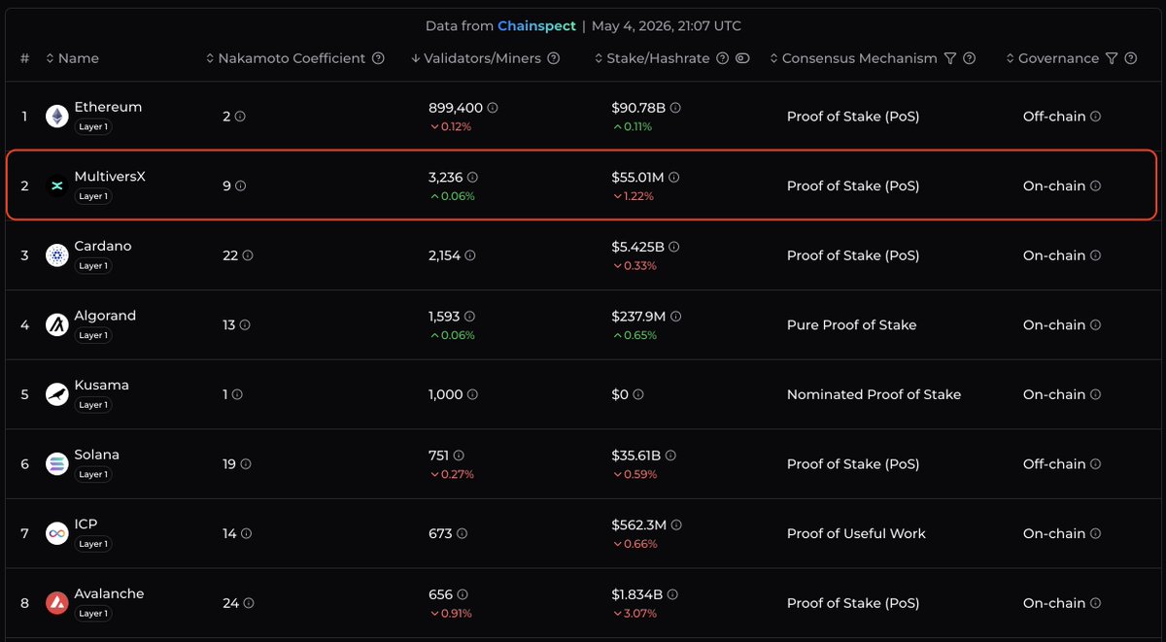Click info icon beside Kusama's $0 stake

point(638,394)
